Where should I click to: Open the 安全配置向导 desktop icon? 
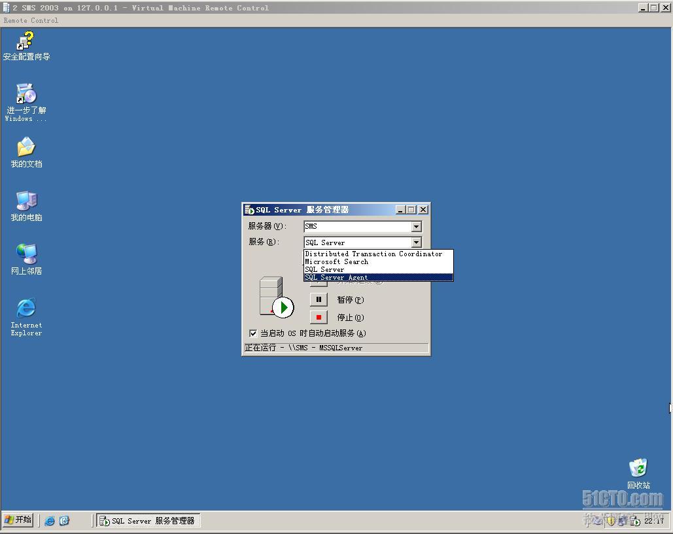[x=26, y=46]
